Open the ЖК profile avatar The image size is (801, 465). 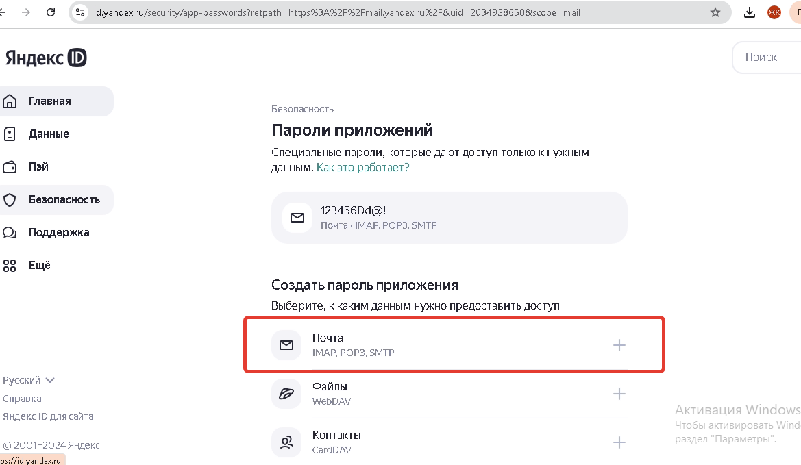point(774,12)
